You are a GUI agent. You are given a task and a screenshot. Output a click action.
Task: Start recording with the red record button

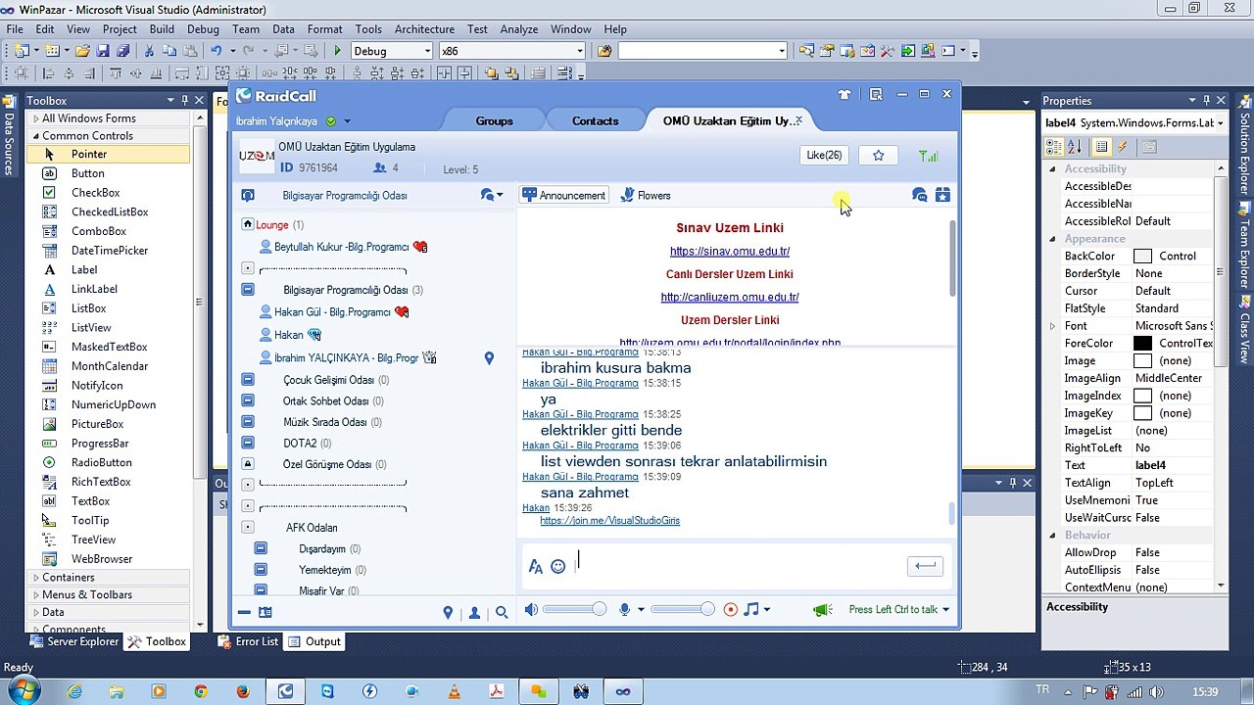730,609
